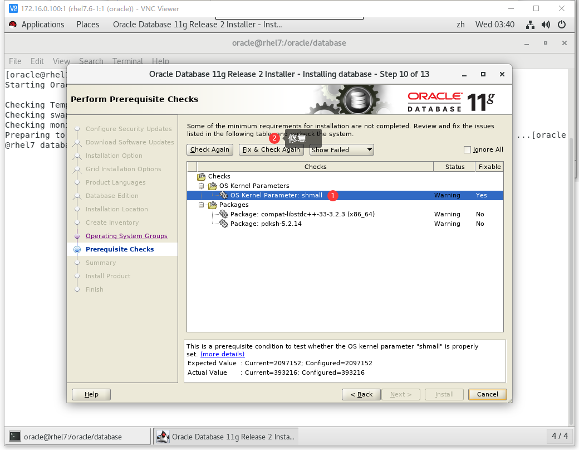
Task: Click the Checks root folder icon
Action: coord(201,176)
